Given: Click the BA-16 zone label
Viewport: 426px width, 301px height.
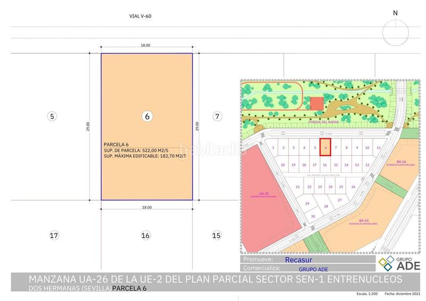Looking at the screenshot, I should click(386, 162).
